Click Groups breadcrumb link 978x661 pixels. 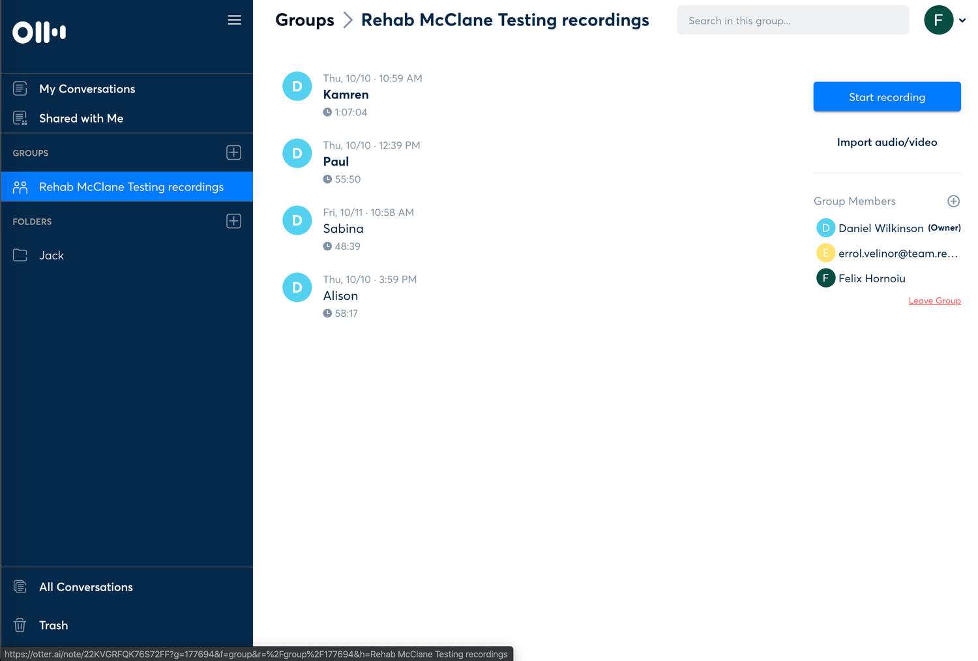304,20
